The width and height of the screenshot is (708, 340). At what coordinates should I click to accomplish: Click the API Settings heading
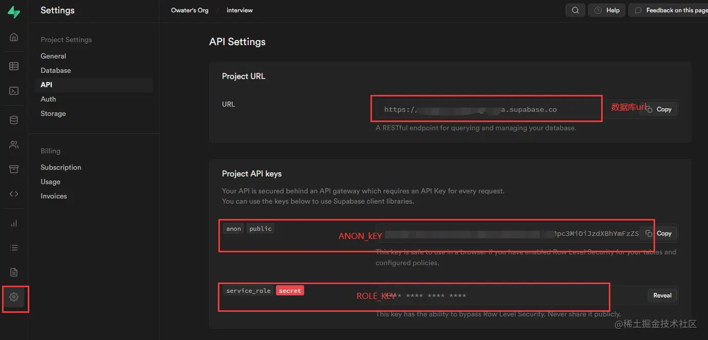click(x=237, y=42)
